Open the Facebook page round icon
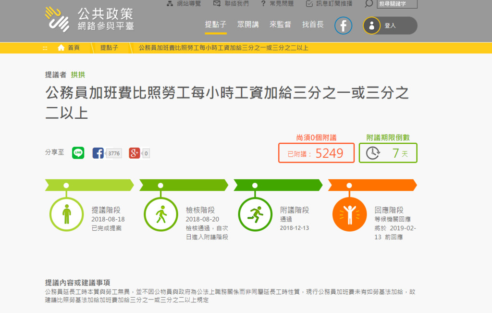This screenshot has height=313, width=492. click(343, 25)
